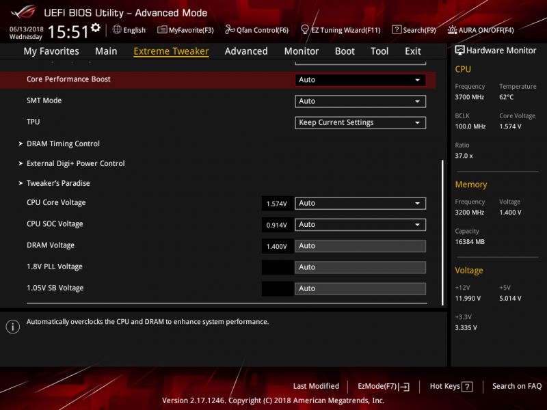This screenshot has height=410, width=547.
Task: Click the globe language icon
Action: 117,29
